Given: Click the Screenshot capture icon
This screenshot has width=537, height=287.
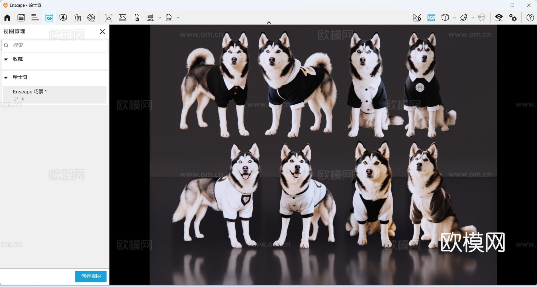Looking at the screenshot, I should coord(109,18).
